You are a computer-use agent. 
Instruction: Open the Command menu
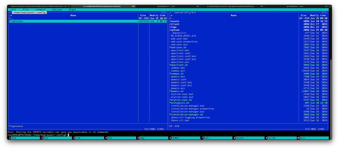coord(40,10)
